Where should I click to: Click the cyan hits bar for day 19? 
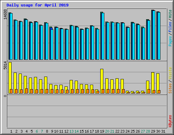point(103,36)
